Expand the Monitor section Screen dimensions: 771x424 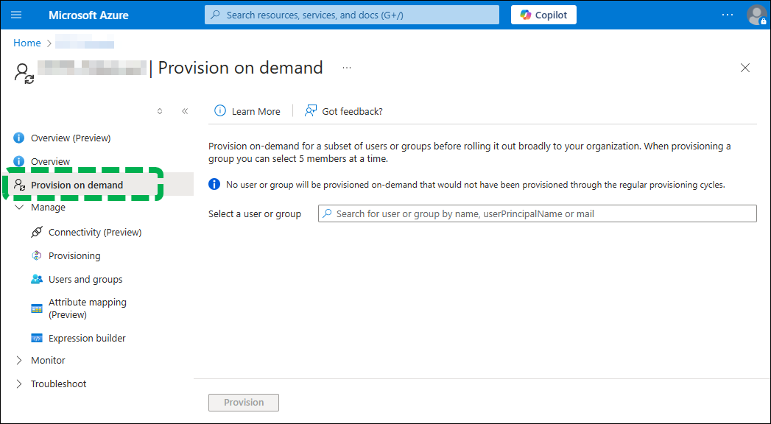click(20, 361)
